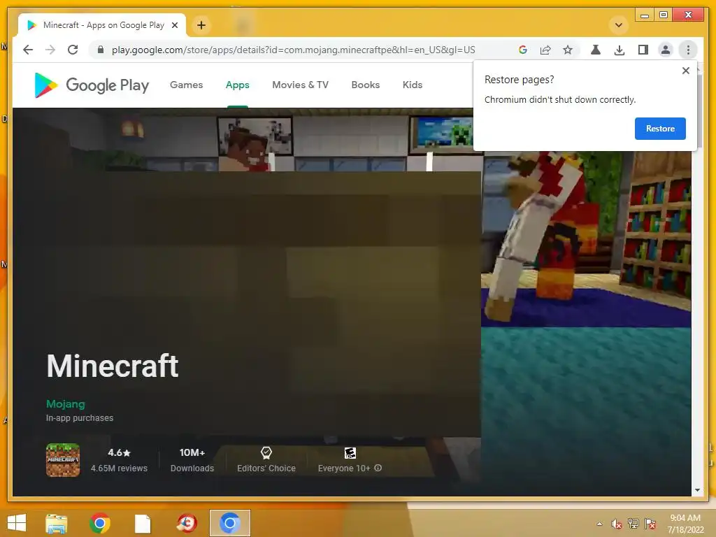Click the Restore button
Image resolution: width=716 pixels, height=537 pixels.
coord(660,129)
